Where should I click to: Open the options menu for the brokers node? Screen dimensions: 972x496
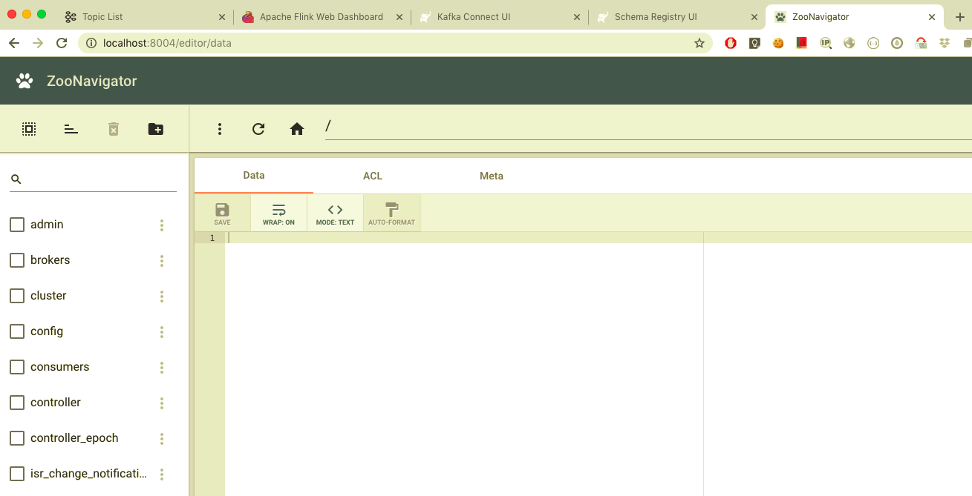pyautogui.click(x=162, y=261)
